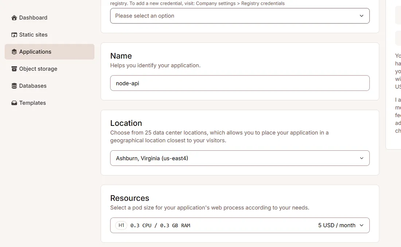
Task: Click the 5 USD / month resource row
Action: tap(337, 225)
